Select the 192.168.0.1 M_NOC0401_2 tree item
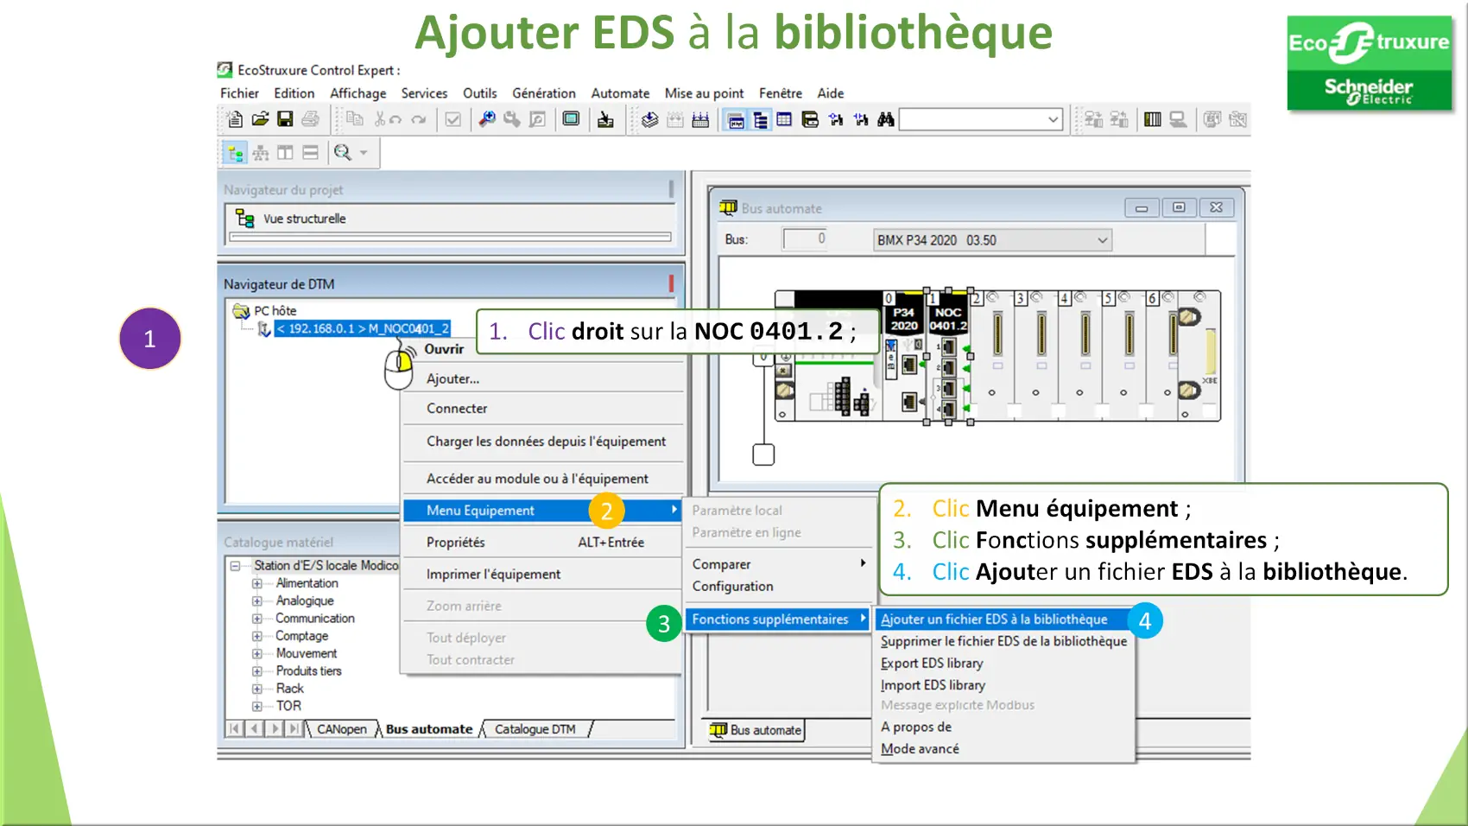Image resolution: width=1468 pixels, height=826 pixels. point(362,328)
